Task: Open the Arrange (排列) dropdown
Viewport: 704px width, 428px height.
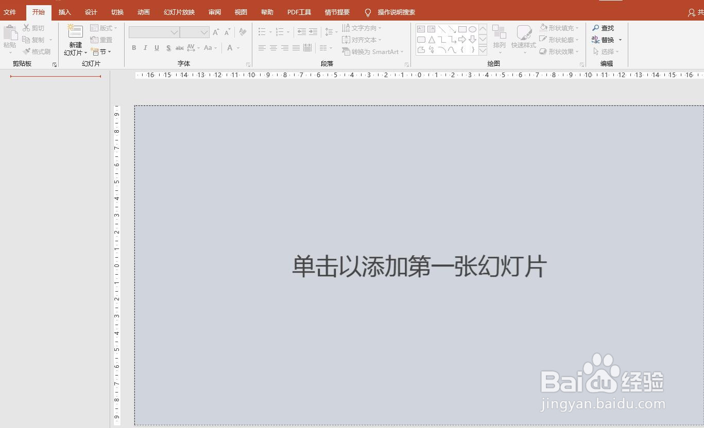Action: pyautogui.click(x=499, y=39)
